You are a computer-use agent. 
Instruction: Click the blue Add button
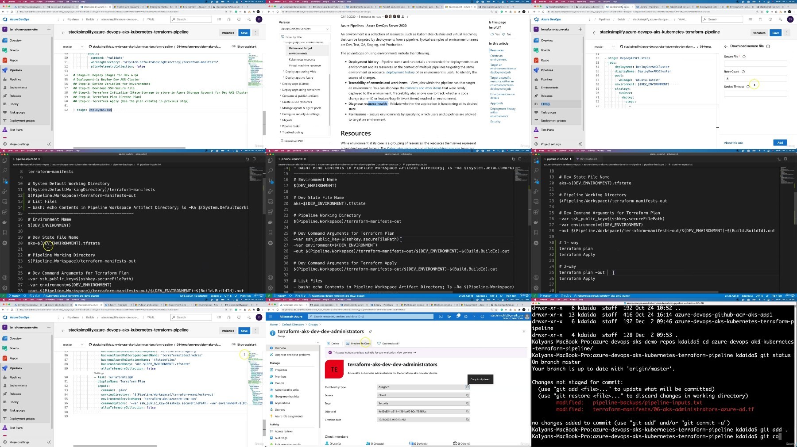click(x=780, y=142)
